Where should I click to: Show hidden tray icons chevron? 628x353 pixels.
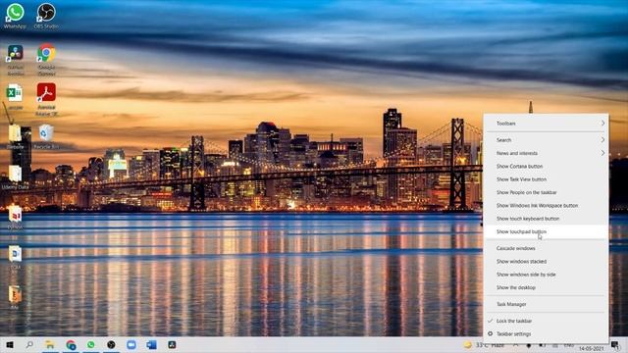tap(516, 344)
